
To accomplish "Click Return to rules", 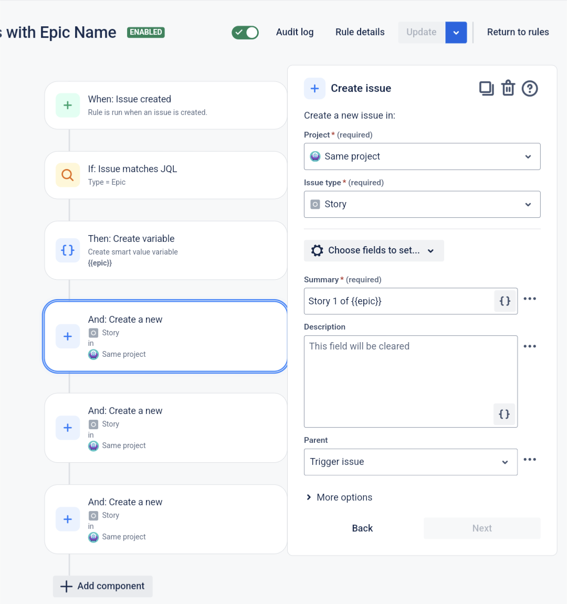I will pyautogui.click(x=518, y=32).
